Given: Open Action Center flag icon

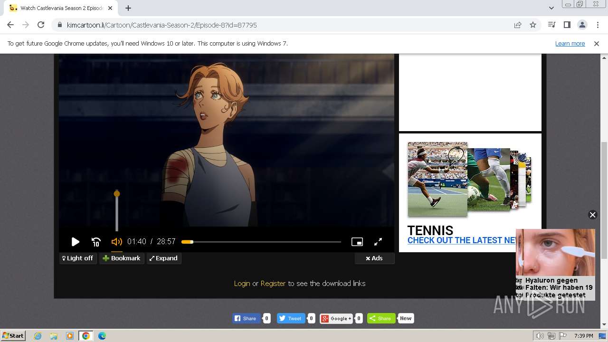Looking at the screenshot, I should coord(562,336).
